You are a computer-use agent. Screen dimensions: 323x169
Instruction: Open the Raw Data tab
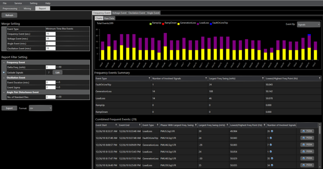[x=109, y=18]
